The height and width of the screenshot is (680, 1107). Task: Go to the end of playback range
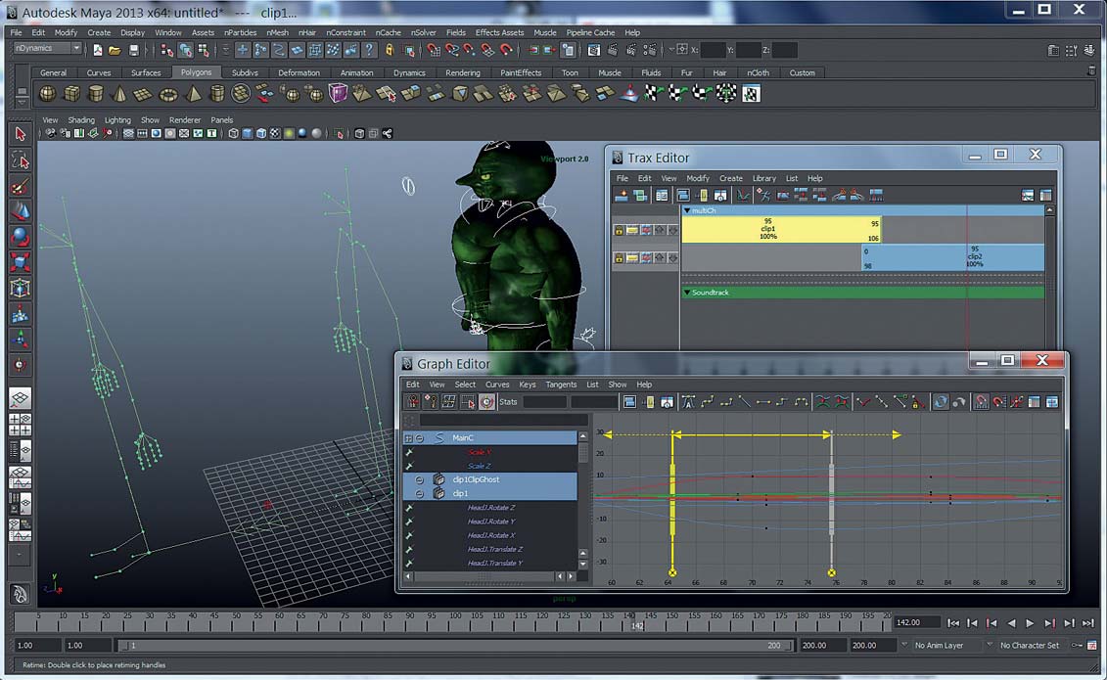point(1088,623)
